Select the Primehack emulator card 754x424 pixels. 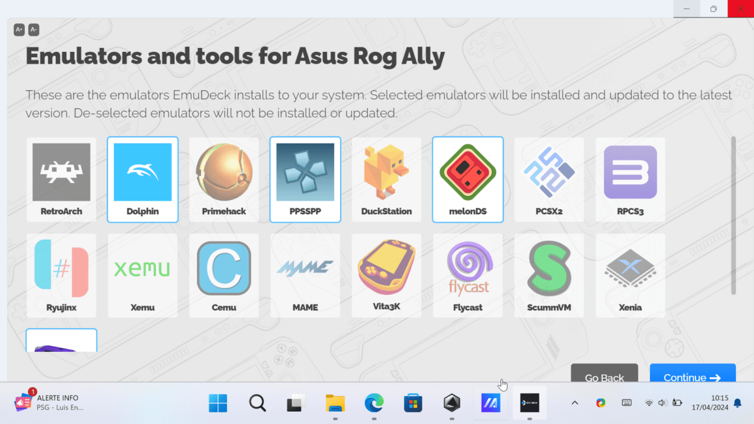pyautogui.click(x=224, y=179)
